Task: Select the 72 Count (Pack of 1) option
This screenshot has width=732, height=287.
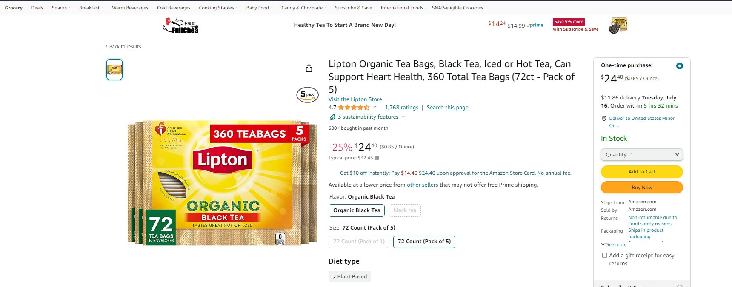Action: tap(359, 242)
